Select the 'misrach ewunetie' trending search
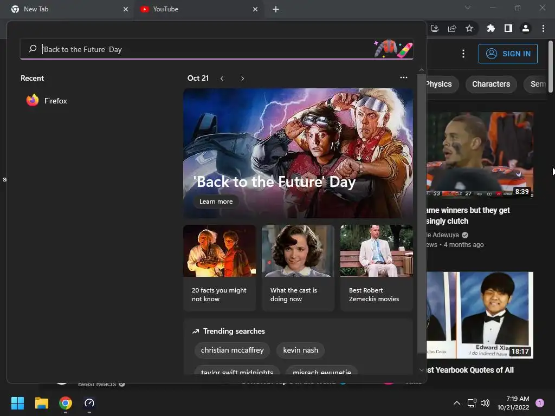The width and height of the screenshot is (555, 416). (322, 371)
